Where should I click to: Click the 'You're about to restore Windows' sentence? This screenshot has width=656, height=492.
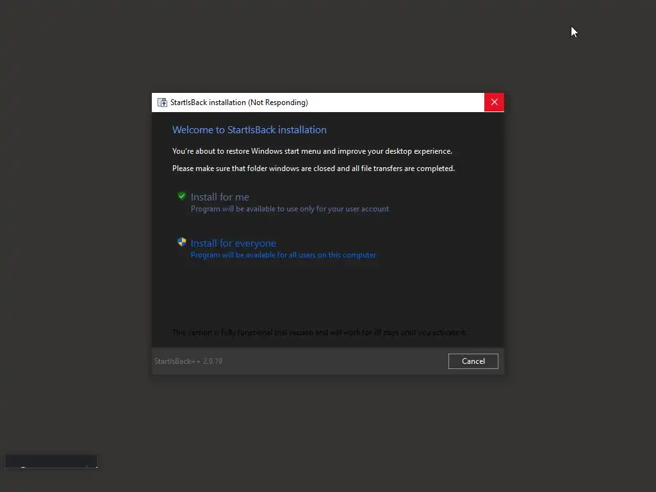pos(312,151)
